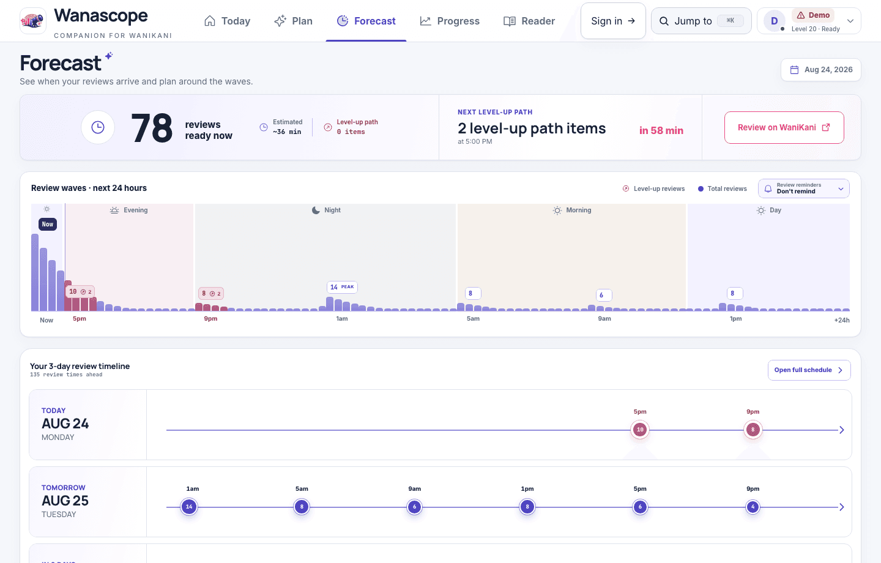Click the Wanascope logo icon

click(x=33, y=21)
